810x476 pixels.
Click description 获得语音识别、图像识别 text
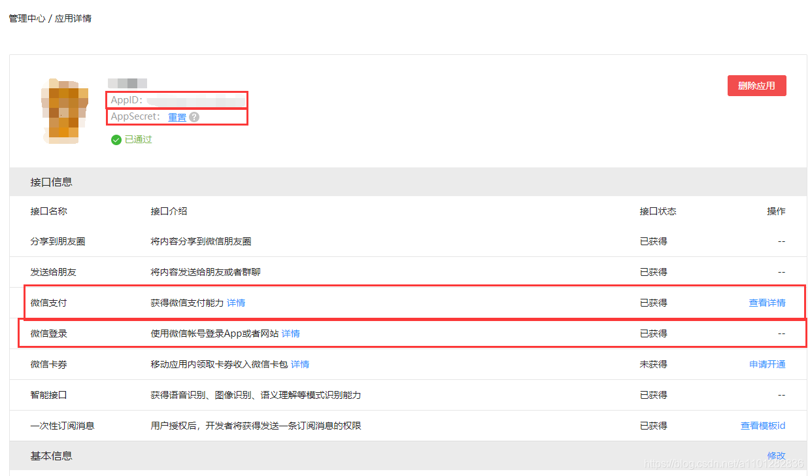[256, 395]
